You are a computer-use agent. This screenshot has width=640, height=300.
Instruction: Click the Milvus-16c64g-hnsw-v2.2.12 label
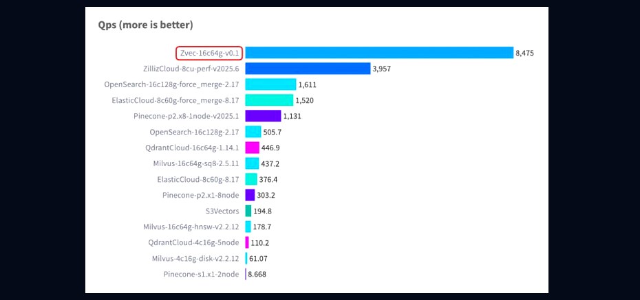[x=191, y=227]
